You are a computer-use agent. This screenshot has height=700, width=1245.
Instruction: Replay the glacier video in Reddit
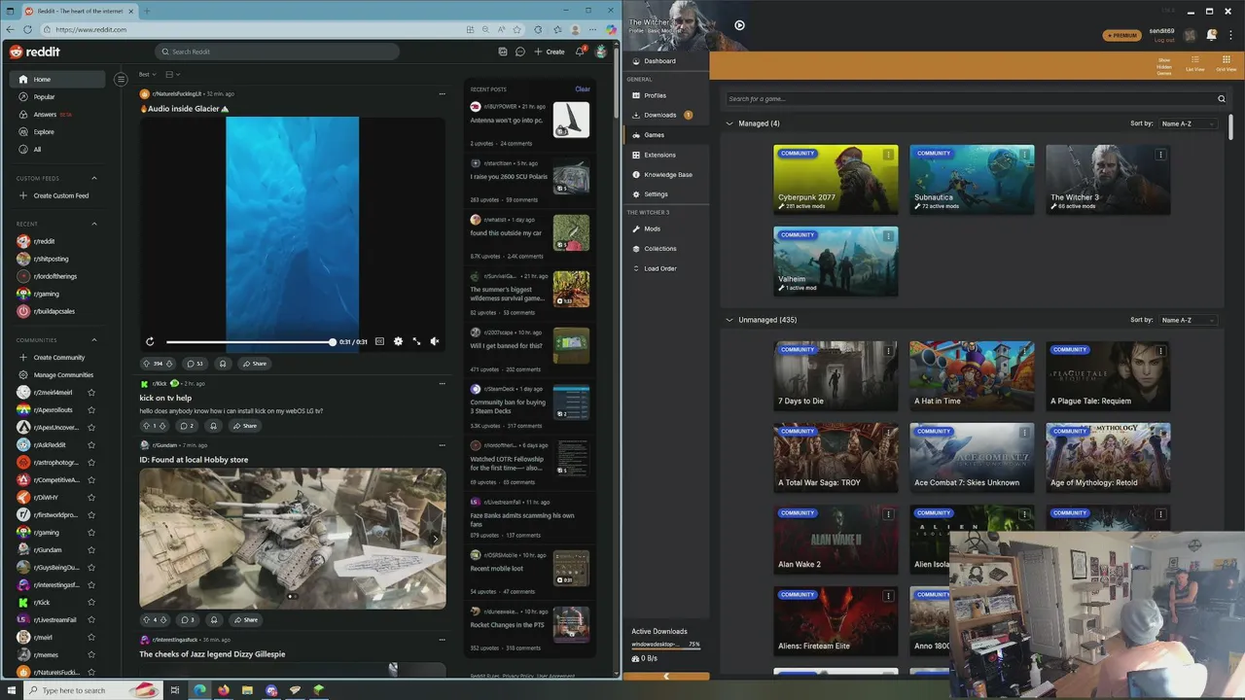(150, 341)
